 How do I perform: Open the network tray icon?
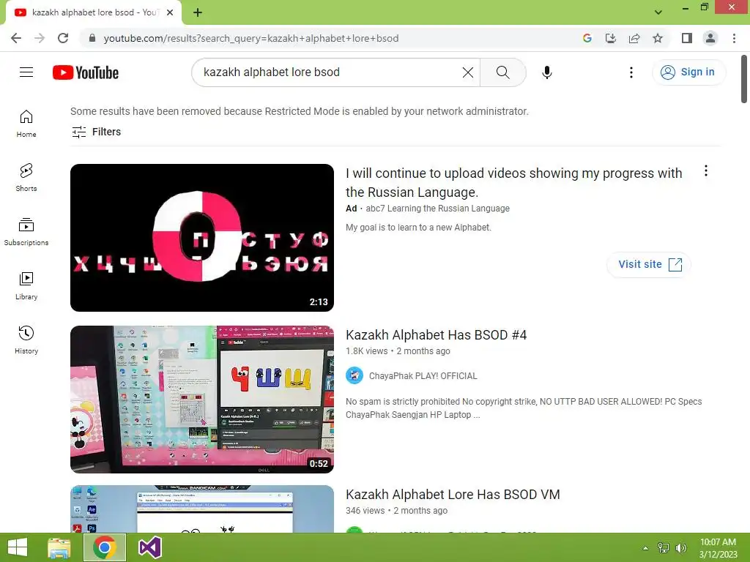(664, 548)
